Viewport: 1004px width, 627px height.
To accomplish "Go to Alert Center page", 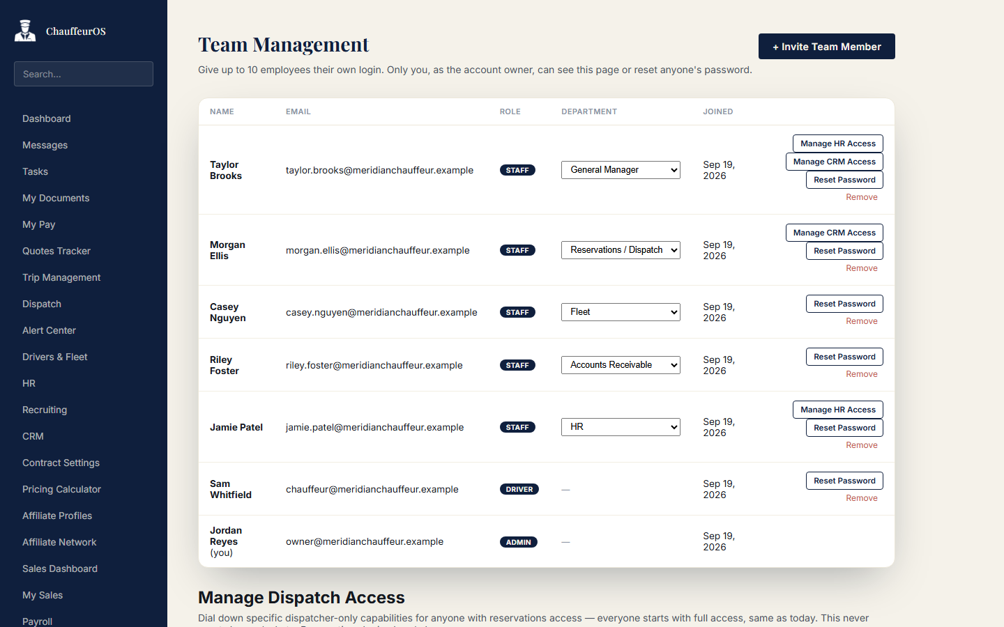I will 49,330.
